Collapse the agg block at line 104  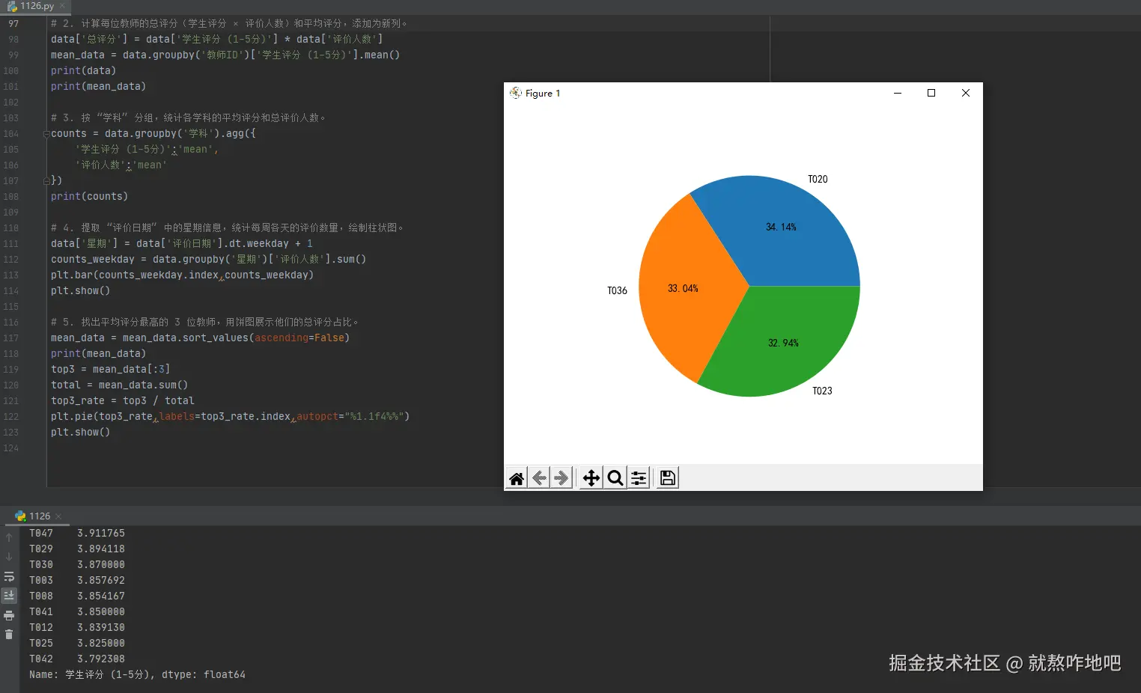(x=46, y=134)
